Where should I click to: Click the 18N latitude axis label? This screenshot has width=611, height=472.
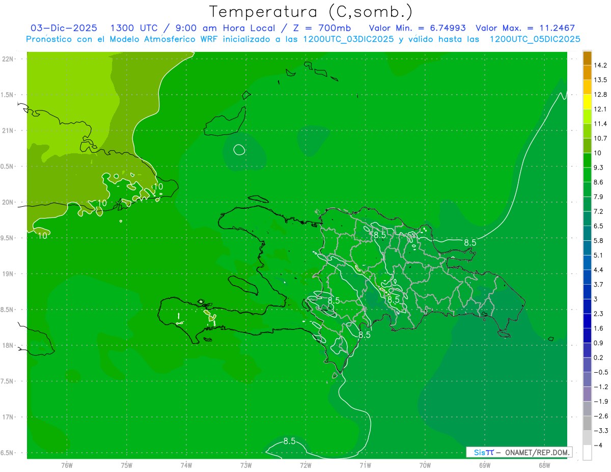pyautogui.click(x=8, y=345)
